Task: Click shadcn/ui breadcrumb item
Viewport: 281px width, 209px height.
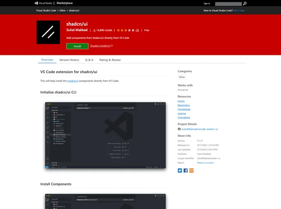Action: pyautogui.click(x=74, y=11)
